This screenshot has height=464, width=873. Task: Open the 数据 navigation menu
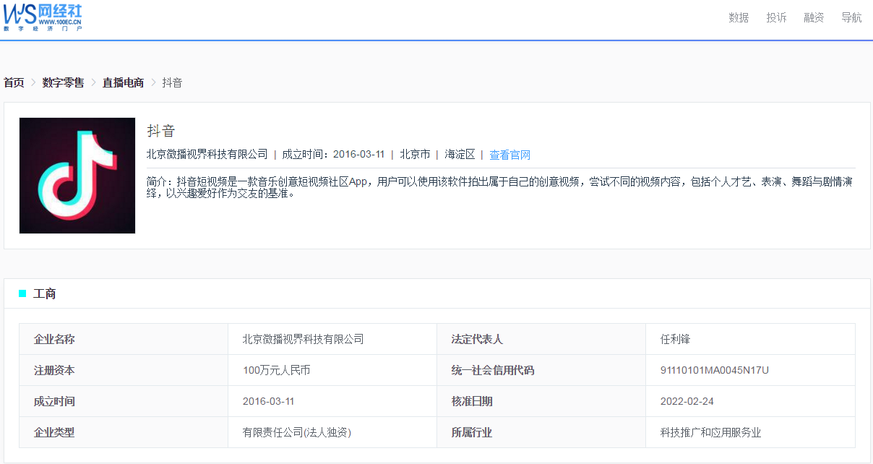739,17
